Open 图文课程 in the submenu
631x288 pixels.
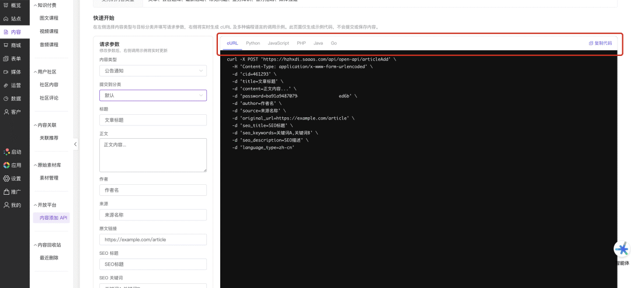pos(49,18)
